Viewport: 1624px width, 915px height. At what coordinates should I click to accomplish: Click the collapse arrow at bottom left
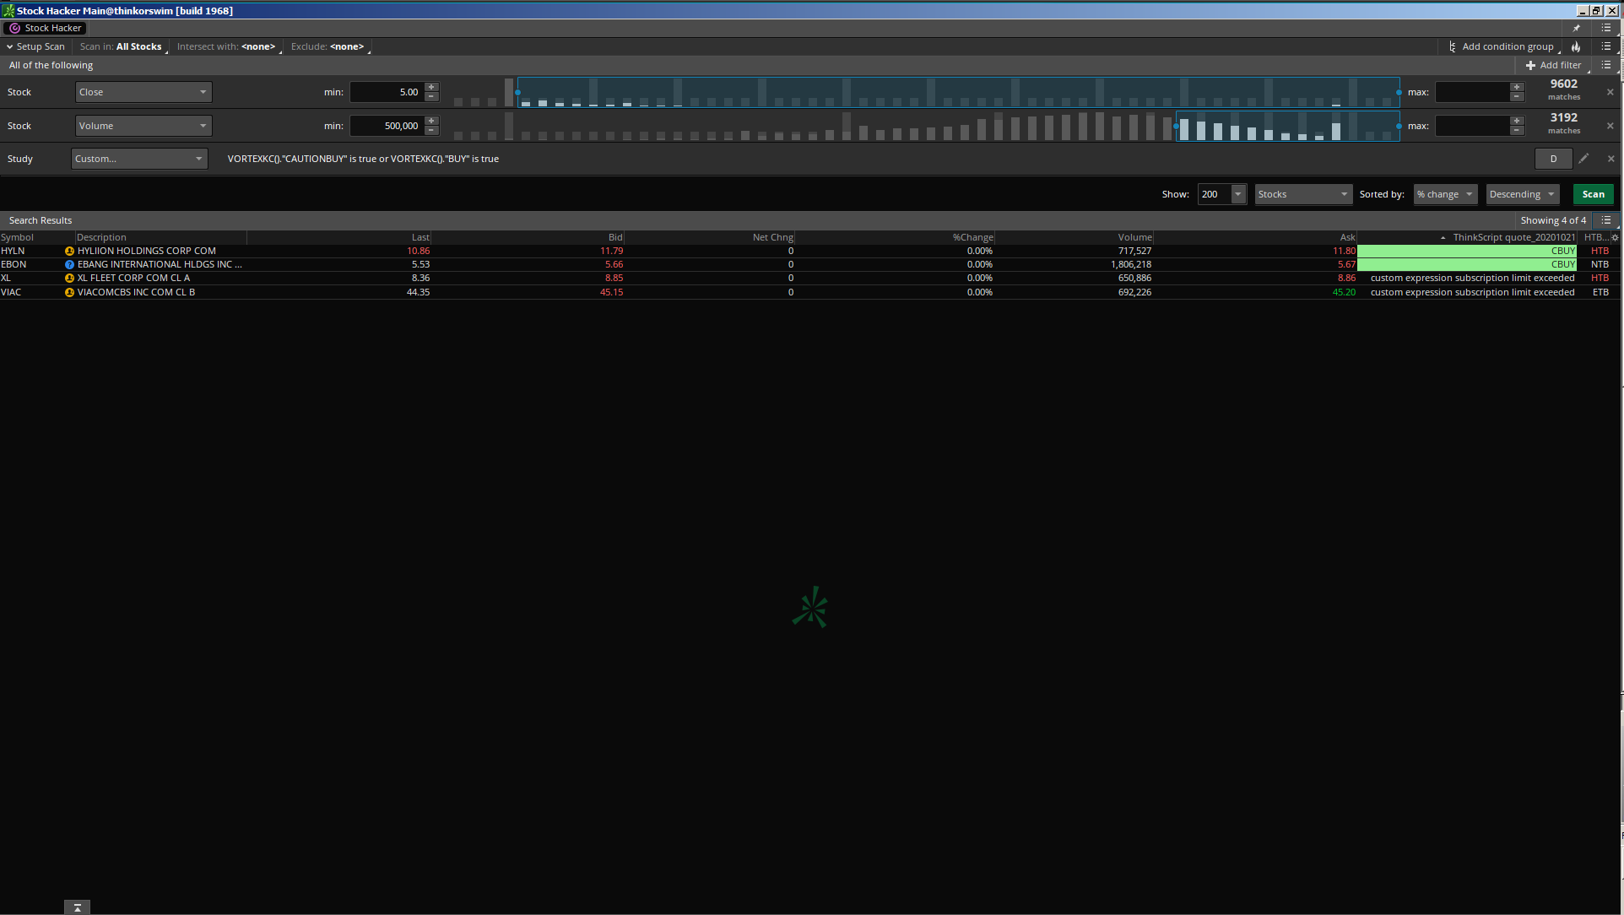[77, 907]
